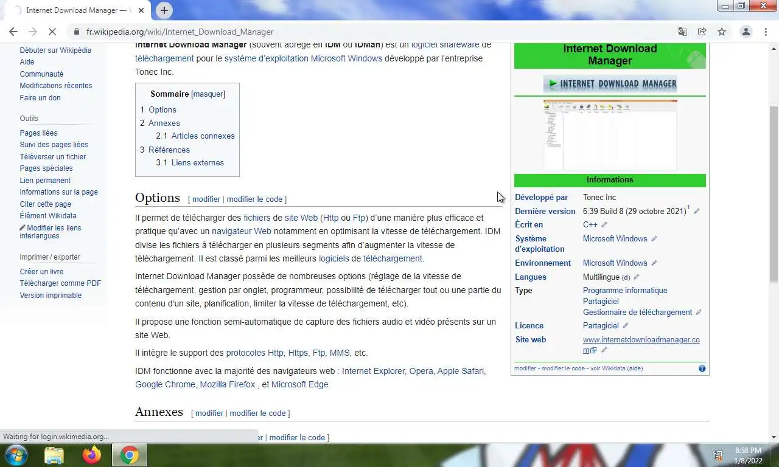Open Version imprimable link
Image resolution: width=779 pixels, height=467 pixels.
click(51, 296)
